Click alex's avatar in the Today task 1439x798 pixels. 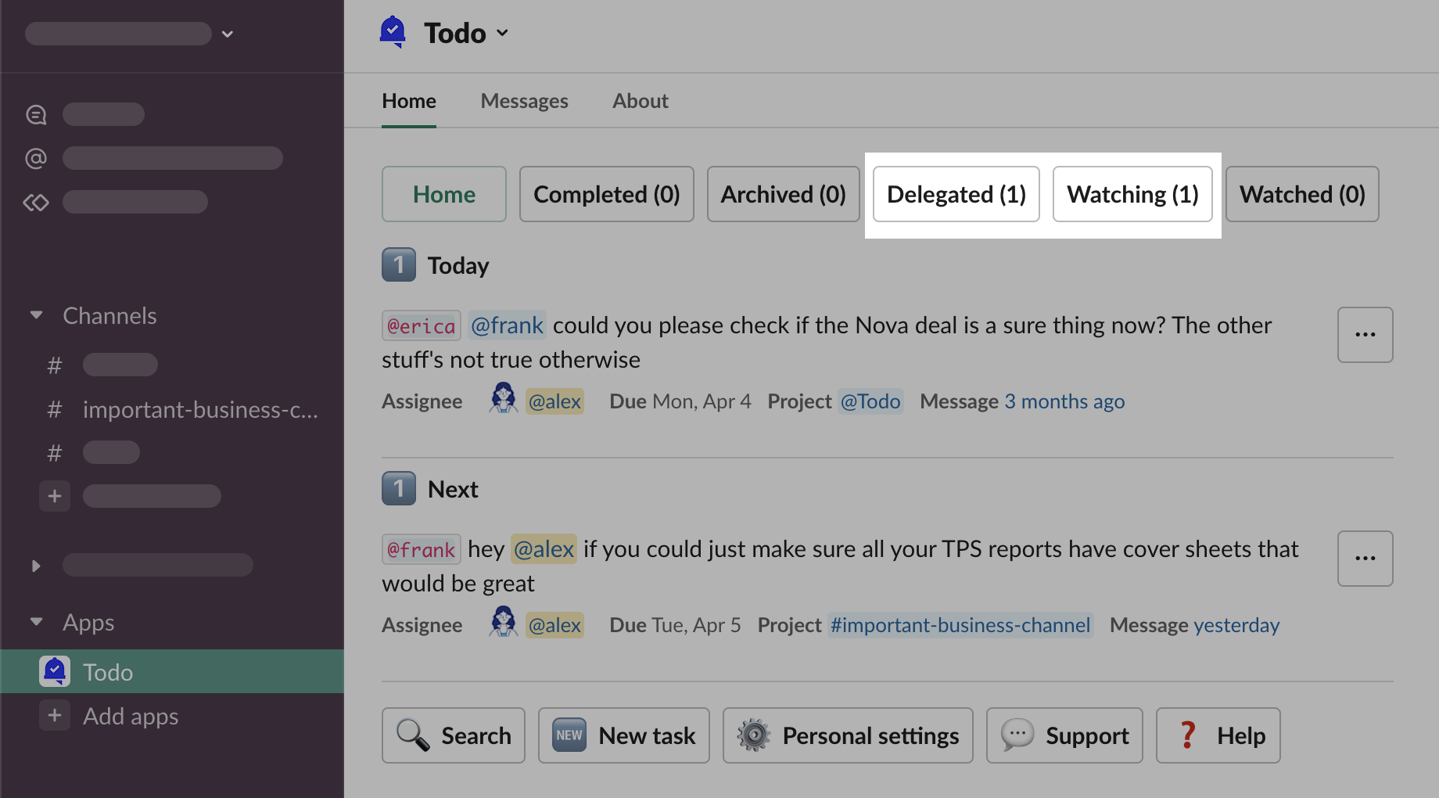[x=503, y=399]
